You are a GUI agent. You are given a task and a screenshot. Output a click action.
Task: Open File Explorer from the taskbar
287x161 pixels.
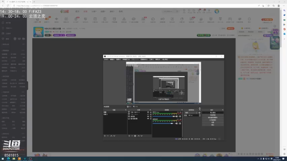pyautogui.click(x=14, y=159)
